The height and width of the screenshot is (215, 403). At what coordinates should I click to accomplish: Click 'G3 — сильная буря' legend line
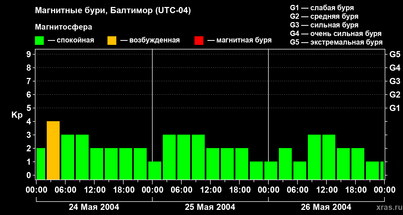(x=324, y=25)
